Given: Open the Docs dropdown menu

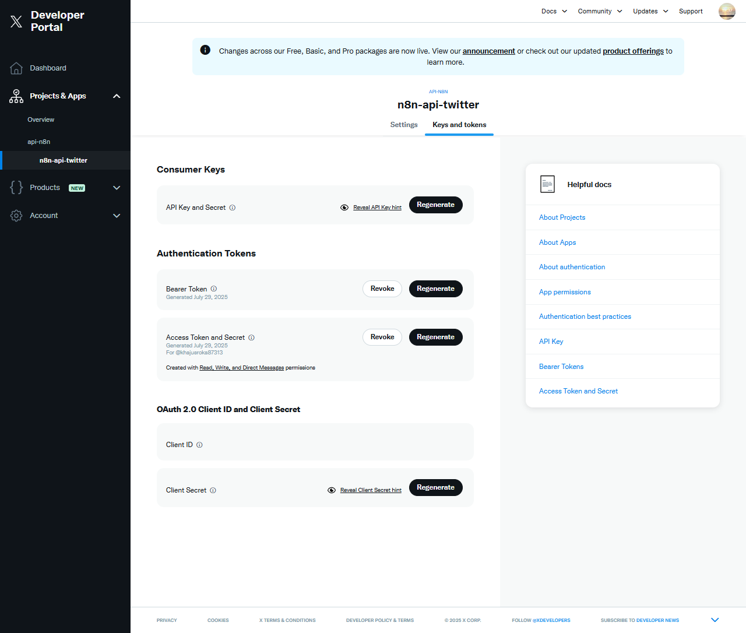Looking at the screenshot, I should (554, 11).
